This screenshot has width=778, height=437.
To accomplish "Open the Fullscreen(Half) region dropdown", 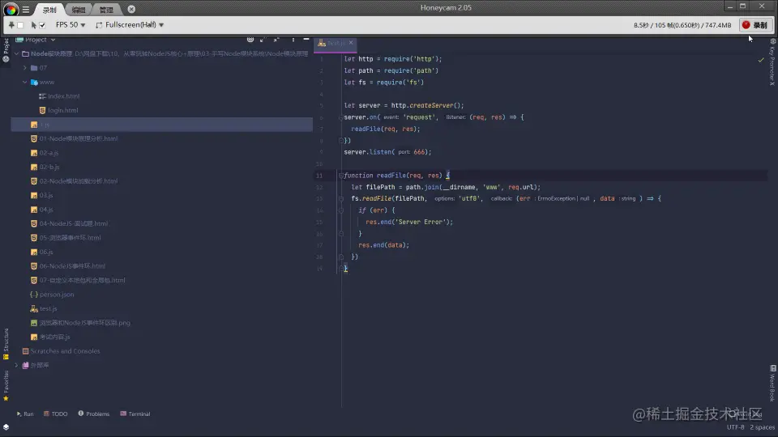I will pos(130,25).
